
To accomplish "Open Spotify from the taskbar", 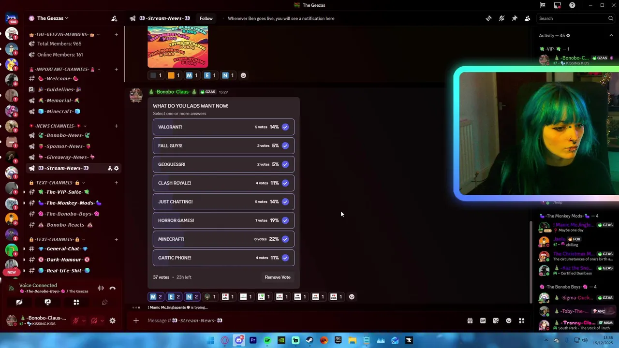I will click(267, 341).
